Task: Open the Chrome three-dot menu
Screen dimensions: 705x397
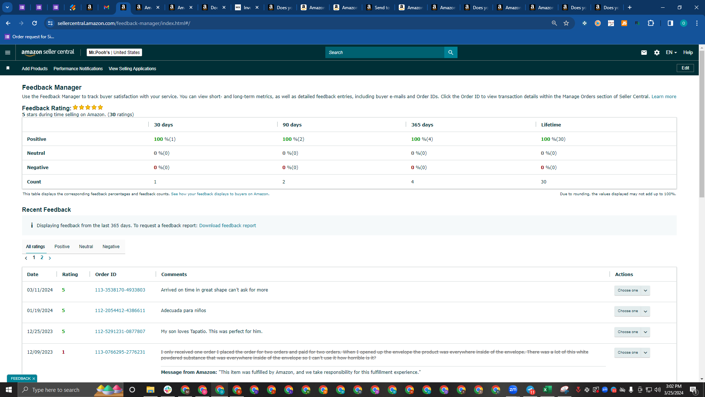Action: (x=697, y=23)
